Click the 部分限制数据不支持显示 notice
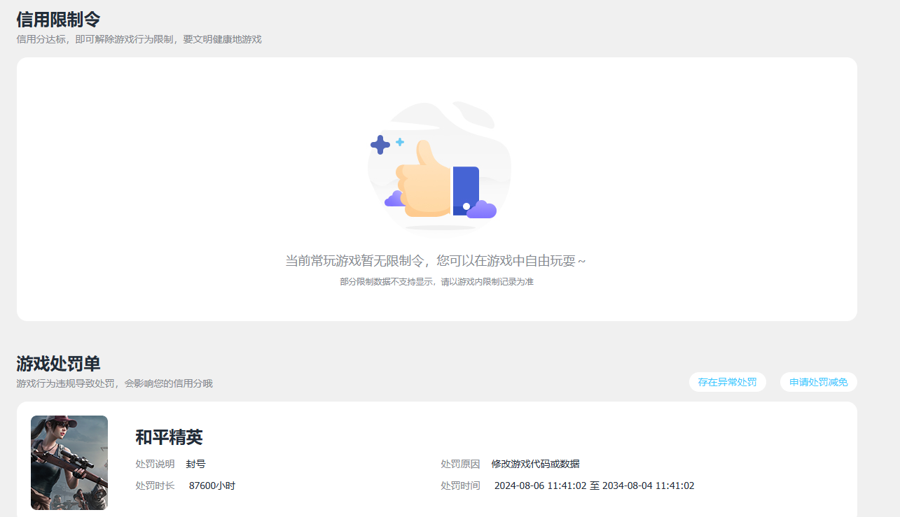The height and width of the screenshot is (517, 900). tap(436, 282)
